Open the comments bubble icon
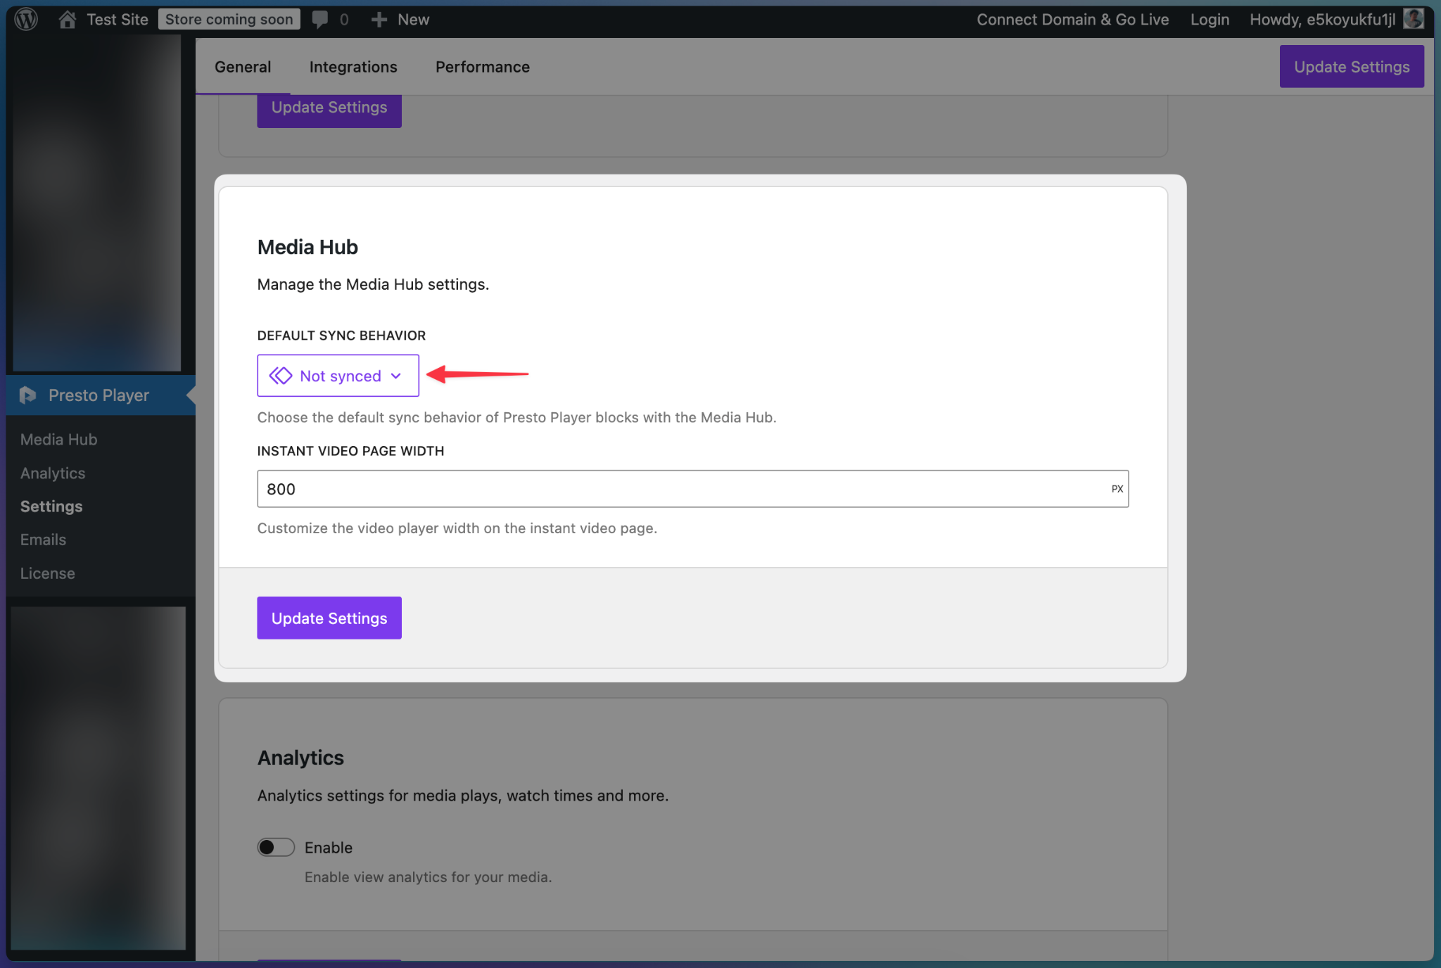 pos(320,19)
